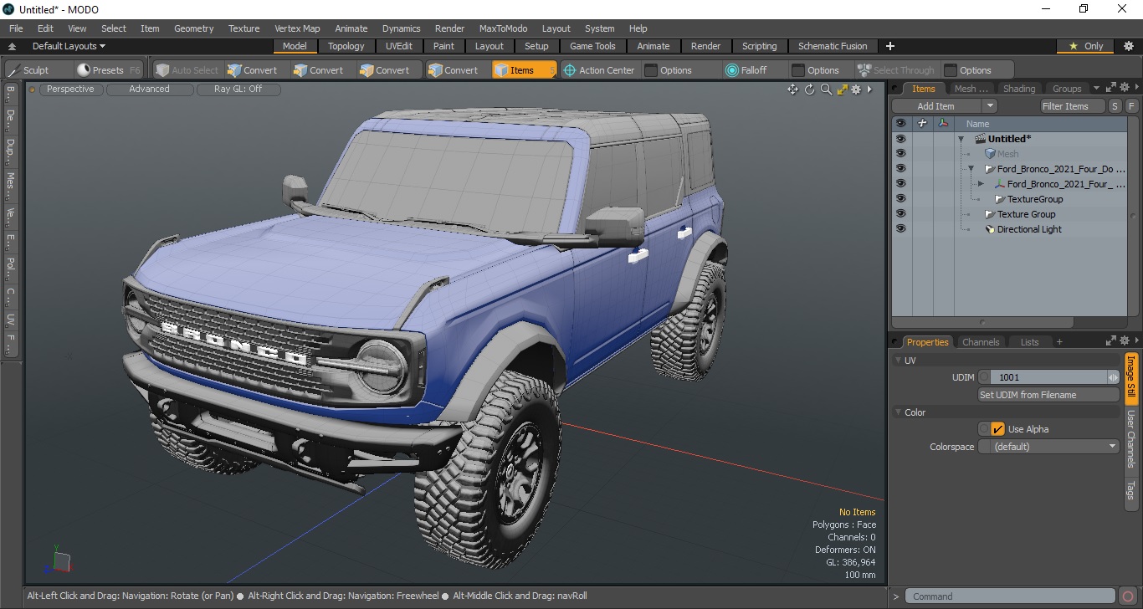
Task: Maximize the 3D viewport with the orange arrows
Action: point(842,90)
